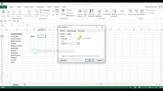The image size is (163, 91).
Task: Click Flash Fill icon
Action: pos(85,13)
